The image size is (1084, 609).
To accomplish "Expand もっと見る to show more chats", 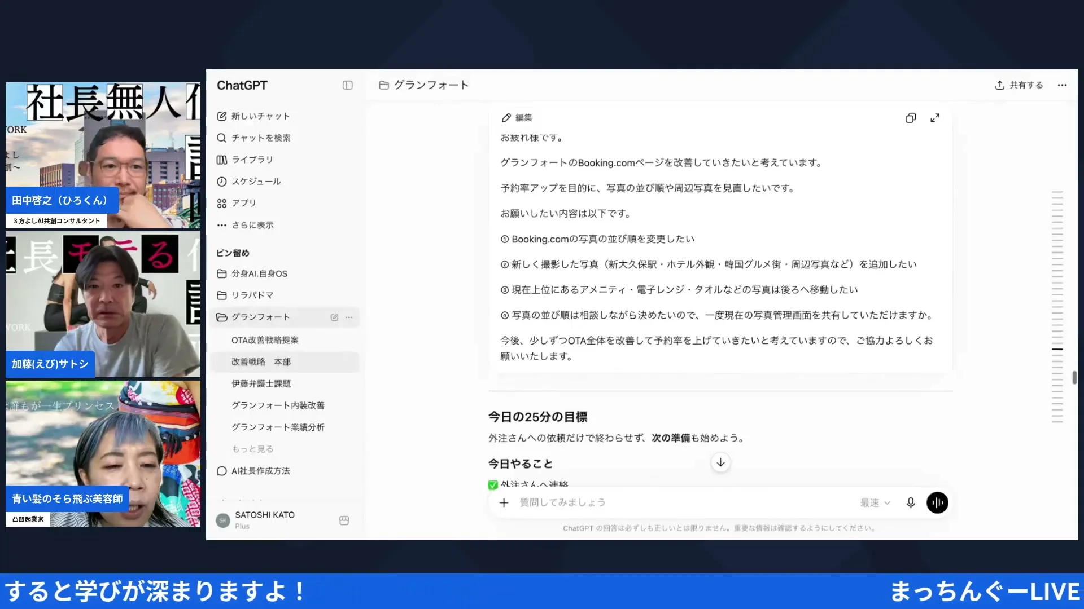I will pyautogui.click(x=252, y=449).
